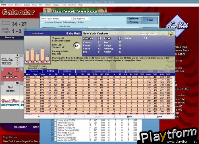Check the box next to Hoag, Myril
Viewport: 199px width, 144px height.
(x=55, y=120)
